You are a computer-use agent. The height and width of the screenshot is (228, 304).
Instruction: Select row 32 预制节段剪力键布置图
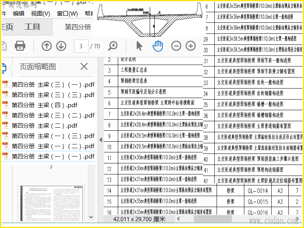[253, 72]
